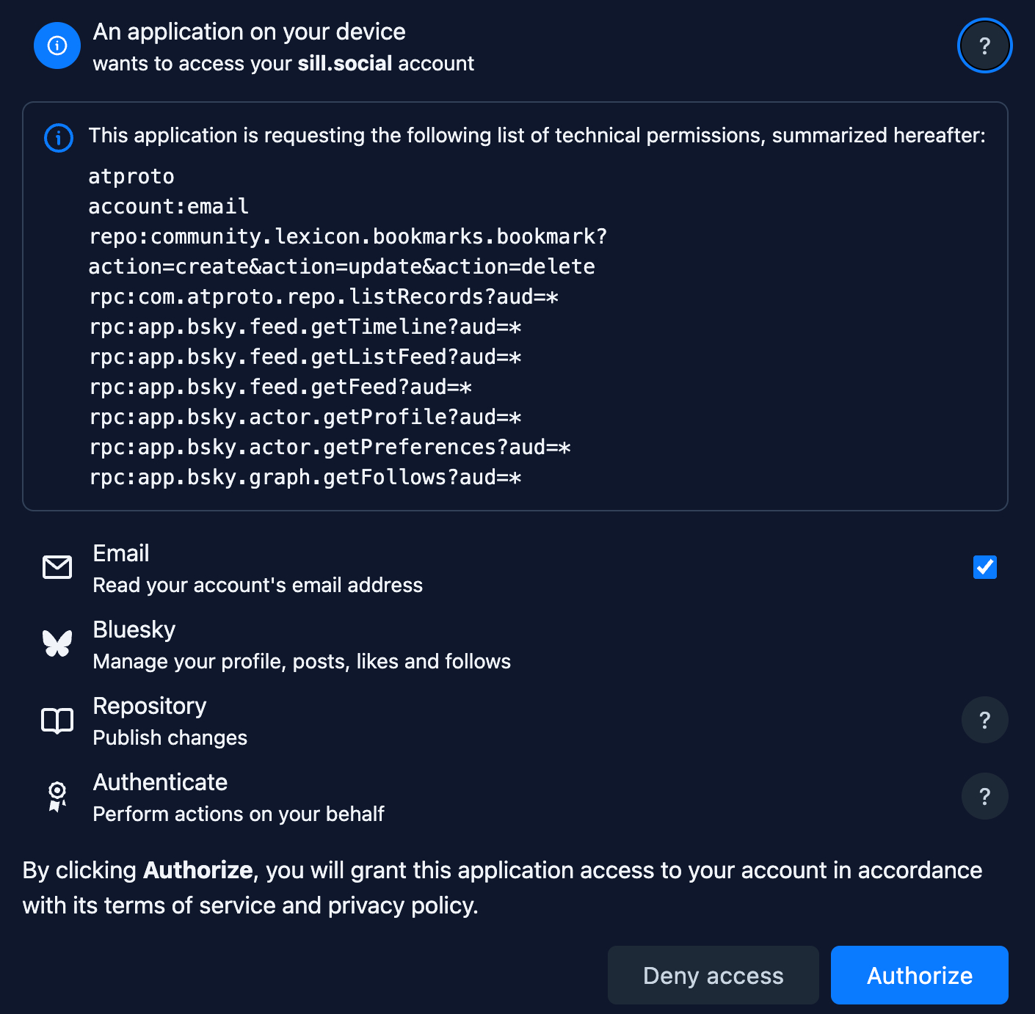Click the getFollows rpc scope line

pos(305,477)
